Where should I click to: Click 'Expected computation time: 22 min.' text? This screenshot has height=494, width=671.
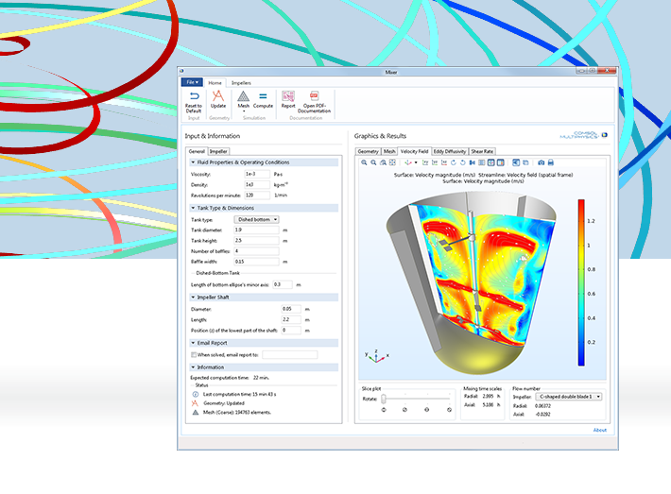(x=230, y=378)
